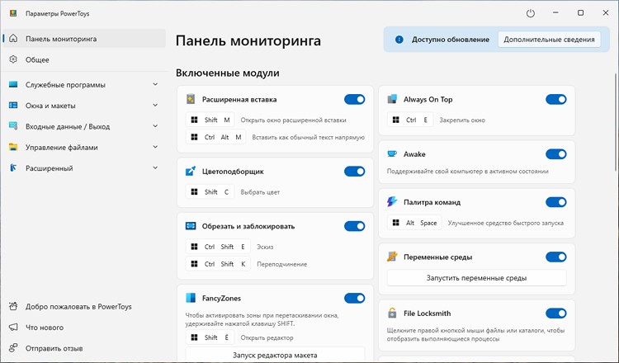Image resolution: width=619 pixels, height=363 pixels.
Task: Click the Палитра команд lightning icon
Action: click(392, 202)
